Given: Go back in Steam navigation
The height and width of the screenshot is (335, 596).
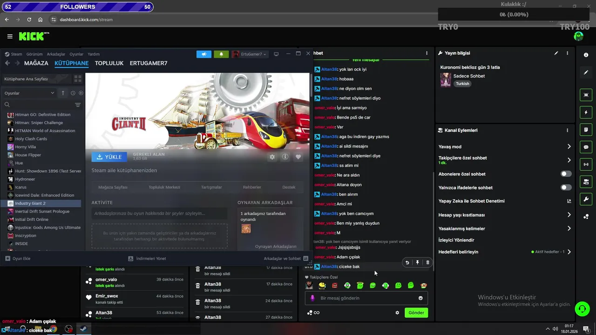Looking at the screenshot, I should click(7, 63).
